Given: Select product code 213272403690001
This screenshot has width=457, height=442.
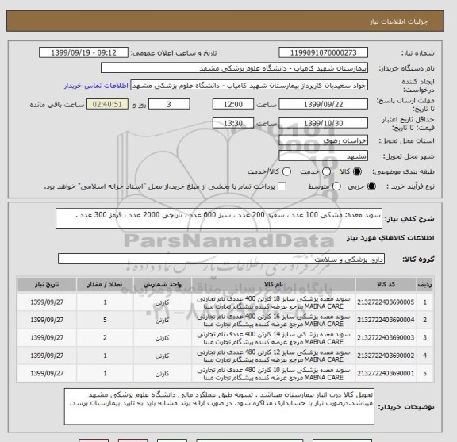Looking at the screenshot, I should click(386, 374).
